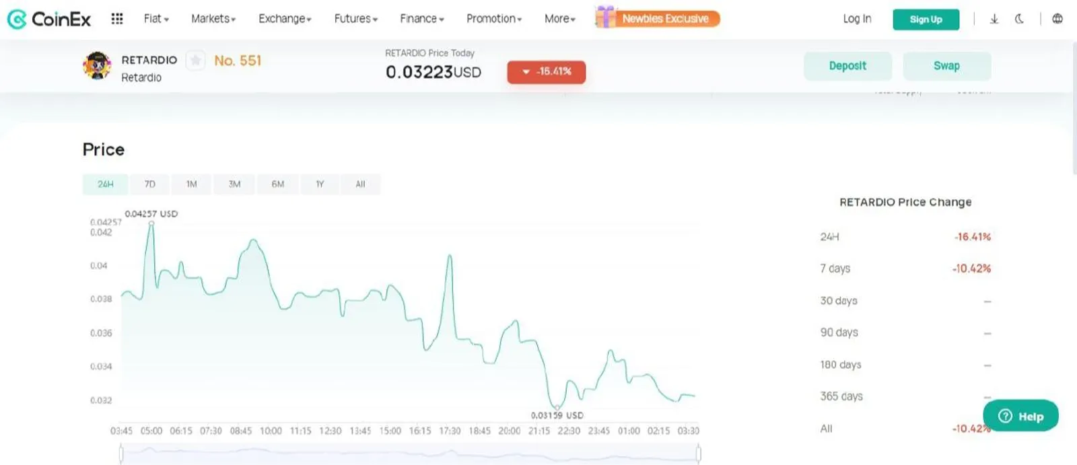Expand the Futures dropdown menu

pos(356,19)
